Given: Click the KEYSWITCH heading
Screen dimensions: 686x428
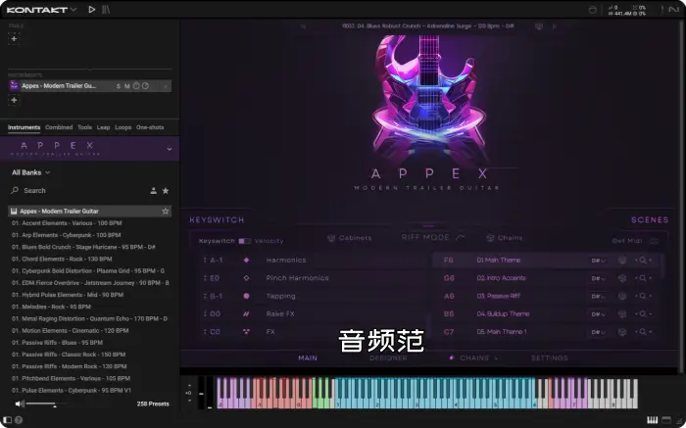Looking at the screenshot, I should [x=217, y=220].
